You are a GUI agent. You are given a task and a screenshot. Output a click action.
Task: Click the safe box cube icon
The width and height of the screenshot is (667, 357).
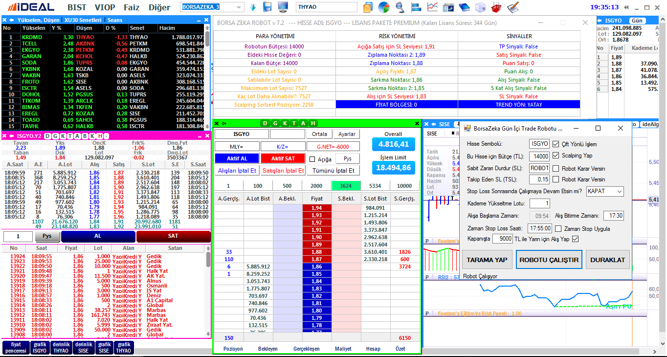[x=480, y=7]
